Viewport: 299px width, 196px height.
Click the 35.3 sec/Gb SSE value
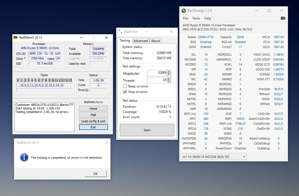tap(45, 63)
